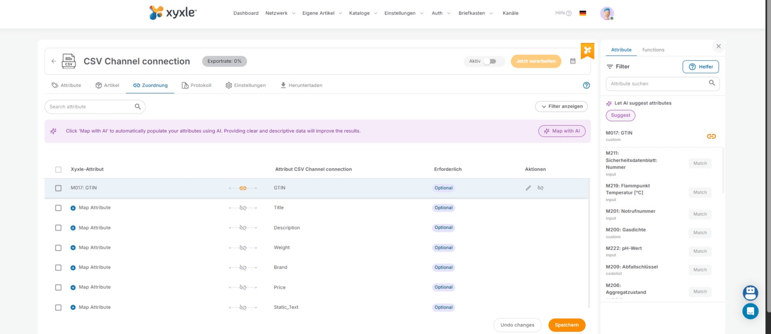
Task: Switch language via German flag icon
Action: (x=583, y=13)
